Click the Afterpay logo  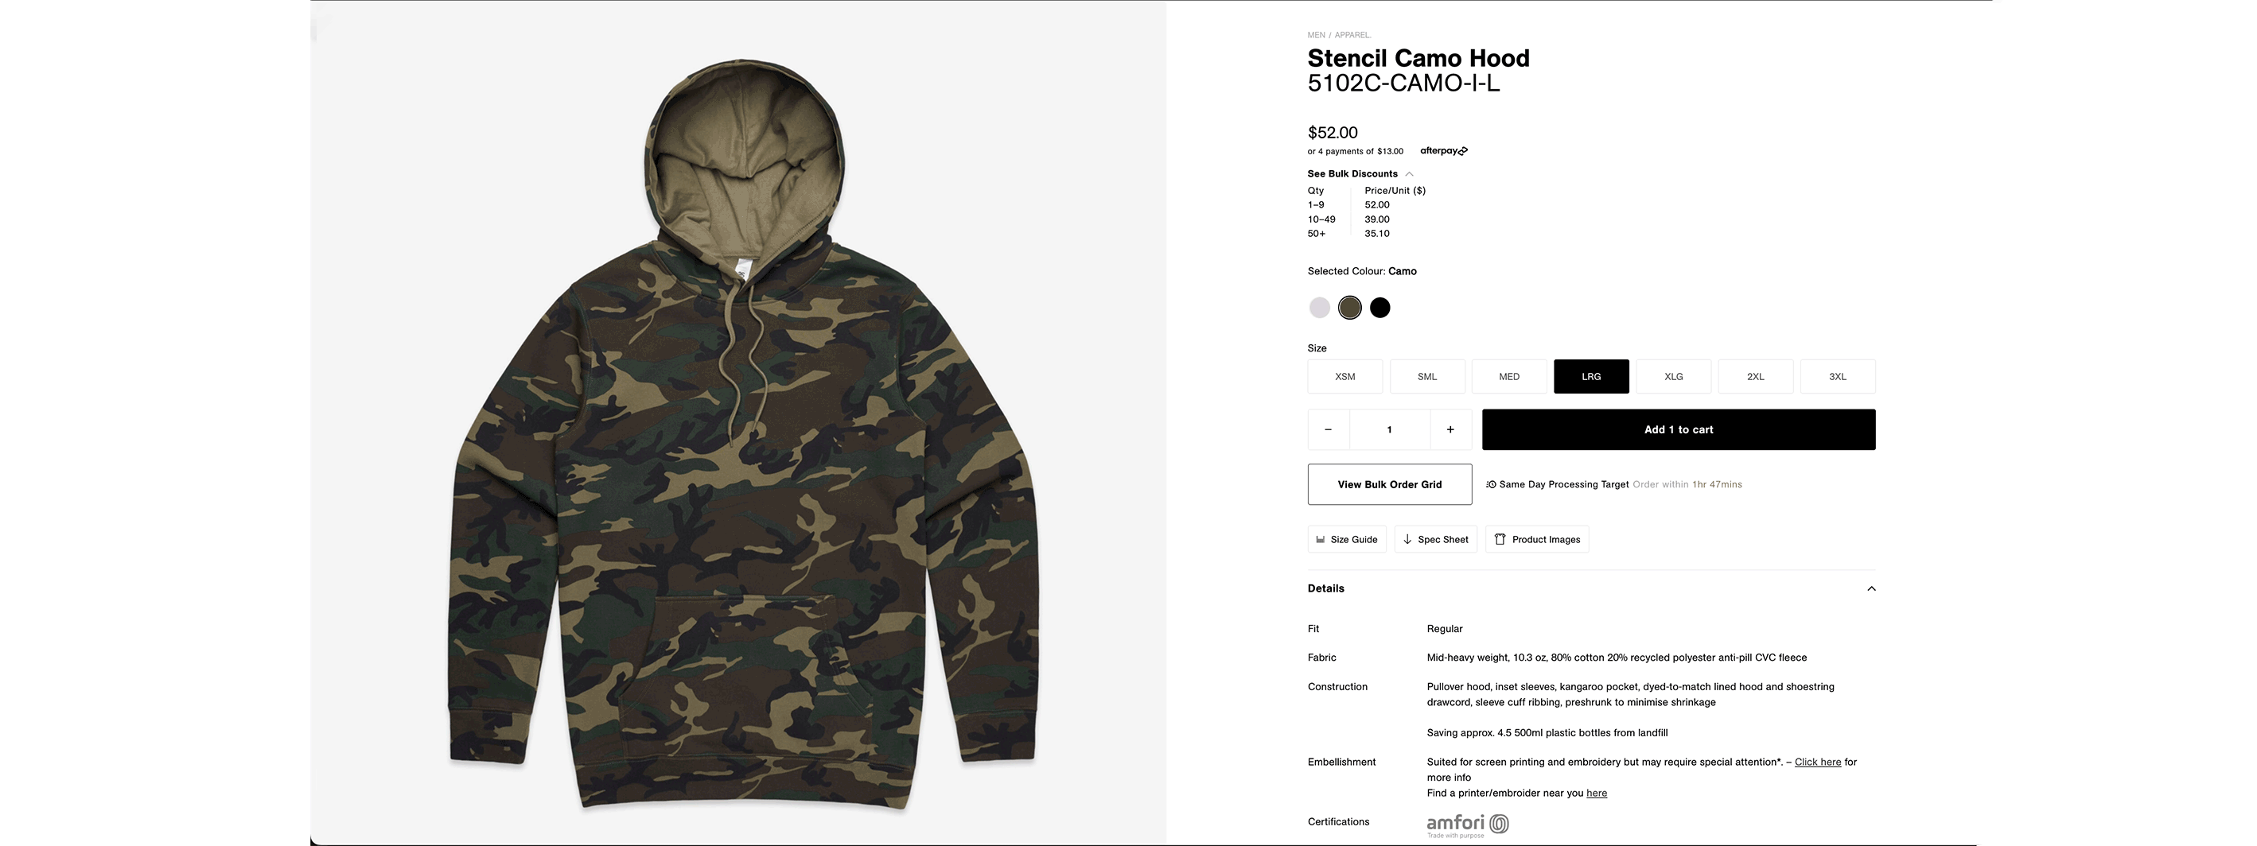(1444, 150)
